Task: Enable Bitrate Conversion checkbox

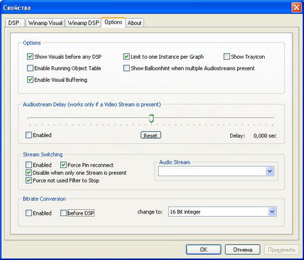Action: [x=28, y=213]
